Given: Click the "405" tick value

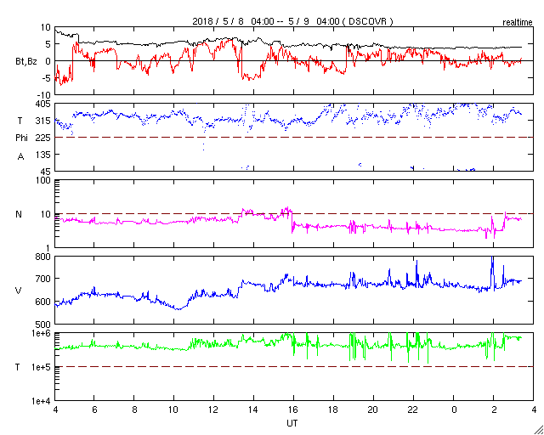Looking at the screenshot, I should [x=43, y=104].
